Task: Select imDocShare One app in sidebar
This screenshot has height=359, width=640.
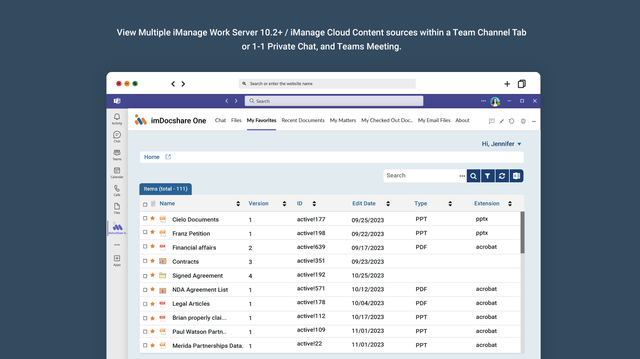Action: tap(118, 229)
